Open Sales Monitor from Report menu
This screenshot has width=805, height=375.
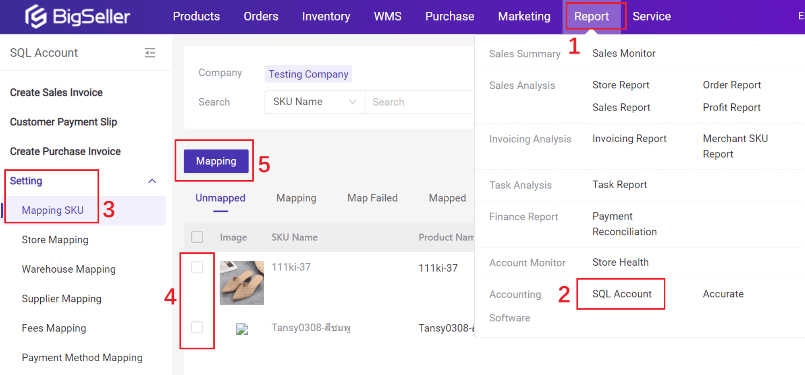[624, 54]
